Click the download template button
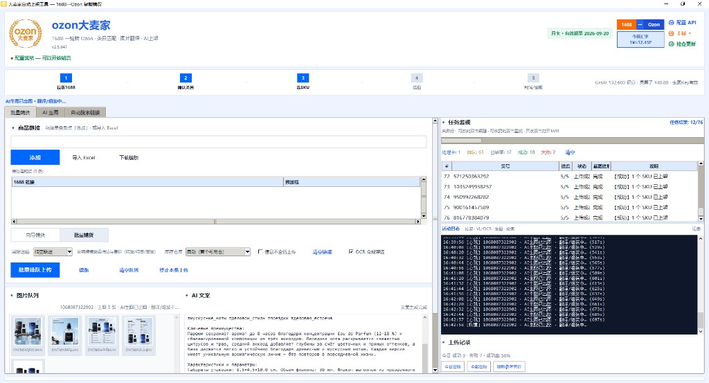Viewport: 709px width, 383px height. click(x=129, y=157)
